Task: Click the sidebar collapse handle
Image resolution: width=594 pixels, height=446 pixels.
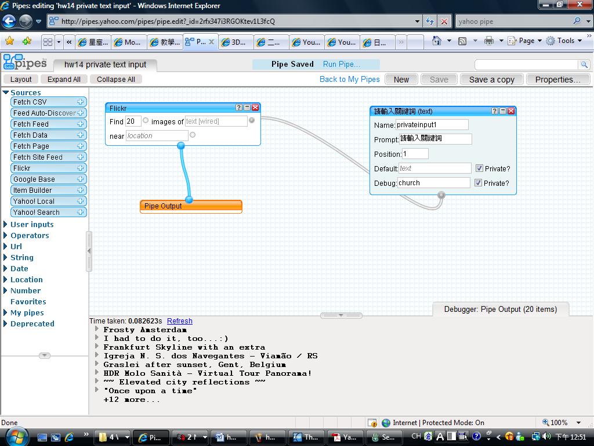Action: click(89, 251)
